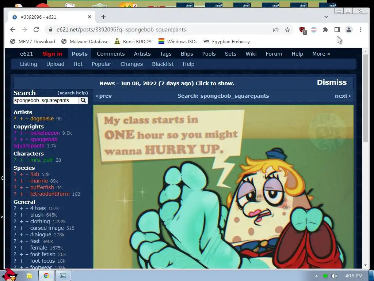Open Extensions puzzle piece menu
Image resolution: width=374 pixels, height=281 pixels.
point(325,30)
